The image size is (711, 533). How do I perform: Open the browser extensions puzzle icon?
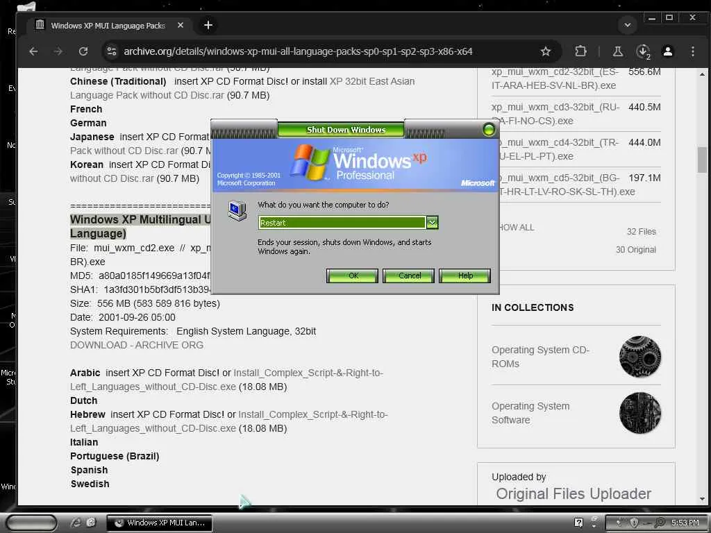(x=581, y=51)
